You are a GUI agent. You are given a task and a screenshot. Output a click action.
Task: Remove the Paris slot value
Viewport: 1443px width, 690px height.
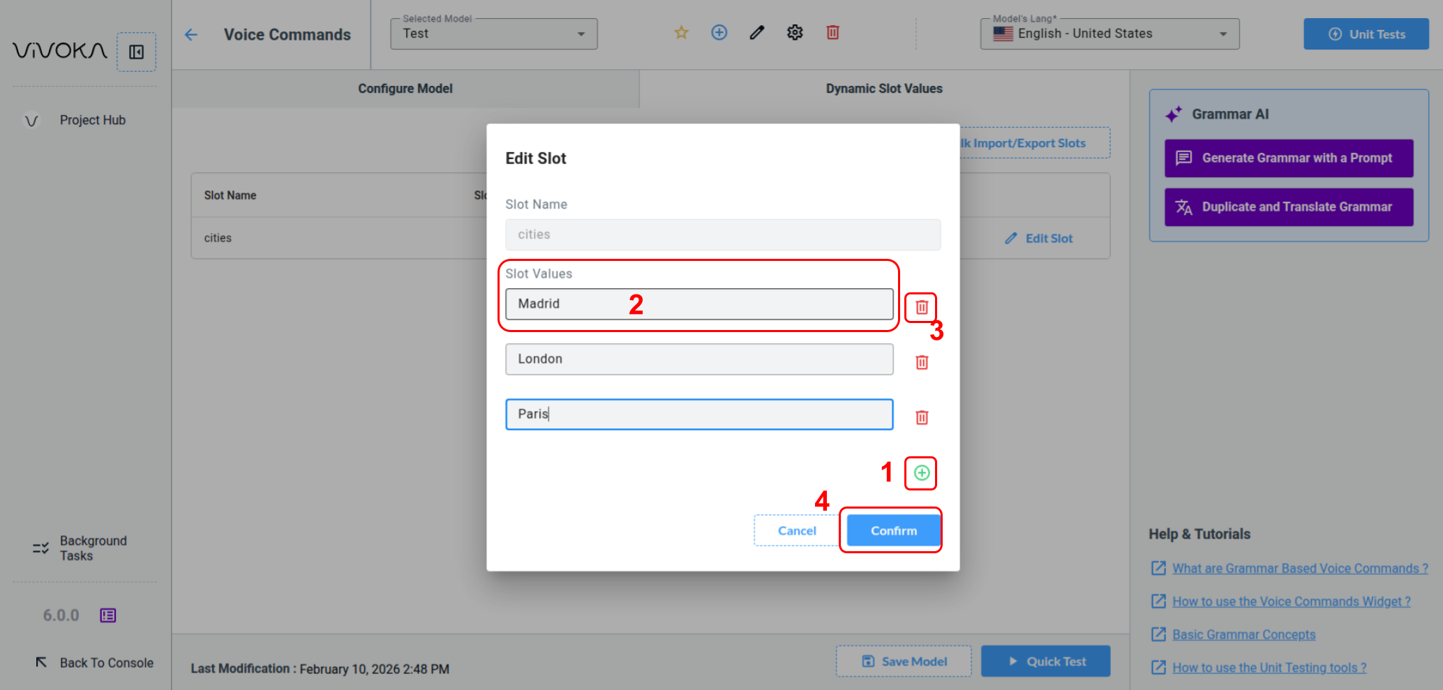[x=921, y=417]
